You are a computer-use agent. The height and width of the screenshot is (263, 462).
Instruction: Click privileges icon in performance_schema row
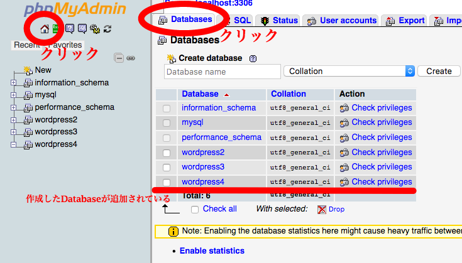click(344, 137)
